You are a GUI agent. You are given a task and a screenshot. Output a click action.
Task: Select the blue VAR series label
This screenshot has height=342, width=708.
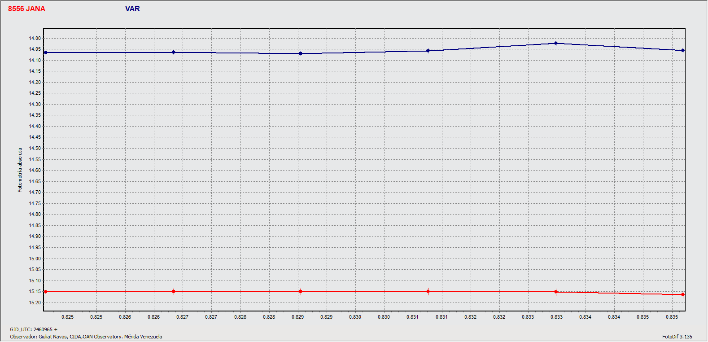point(132,9)
